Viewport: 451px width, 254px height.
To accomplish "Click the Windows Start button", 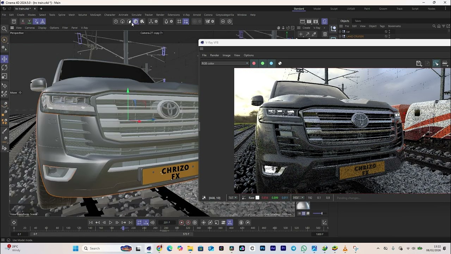I will tap(75, 248).
